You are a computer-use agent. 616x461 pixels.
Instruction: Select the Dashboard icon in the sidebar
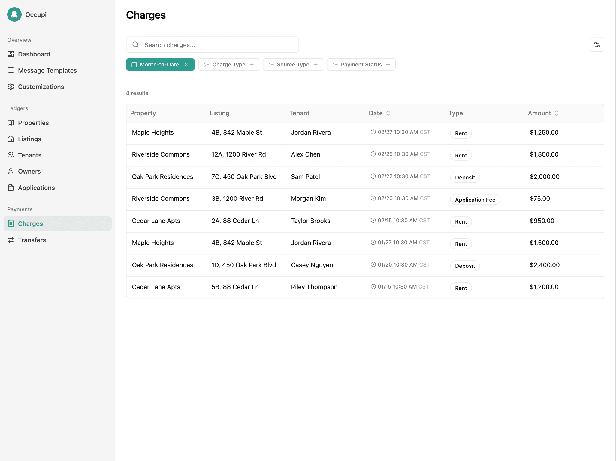click(11, 54)
